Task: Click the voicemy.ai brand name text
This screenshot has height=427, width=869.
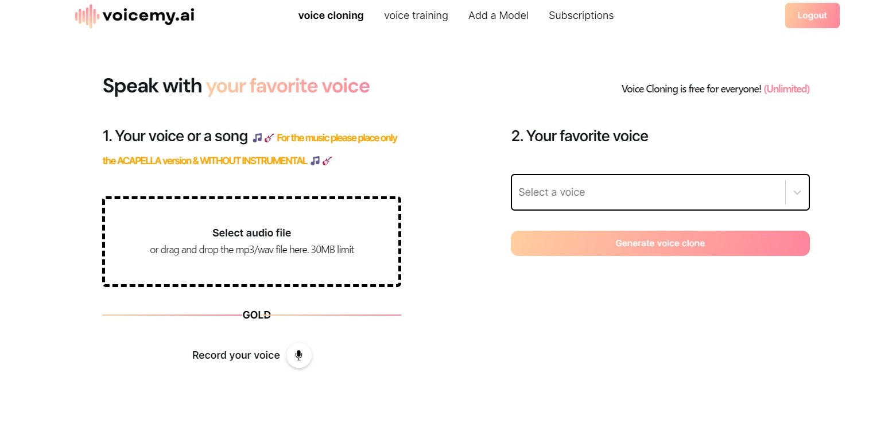Action: tap(149, 15)
